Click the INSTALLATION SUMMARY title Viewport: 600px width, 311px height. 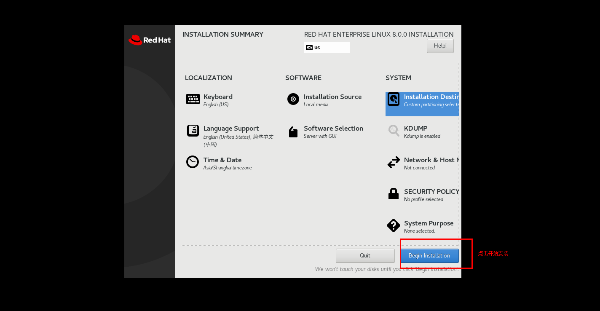point(223,35)
